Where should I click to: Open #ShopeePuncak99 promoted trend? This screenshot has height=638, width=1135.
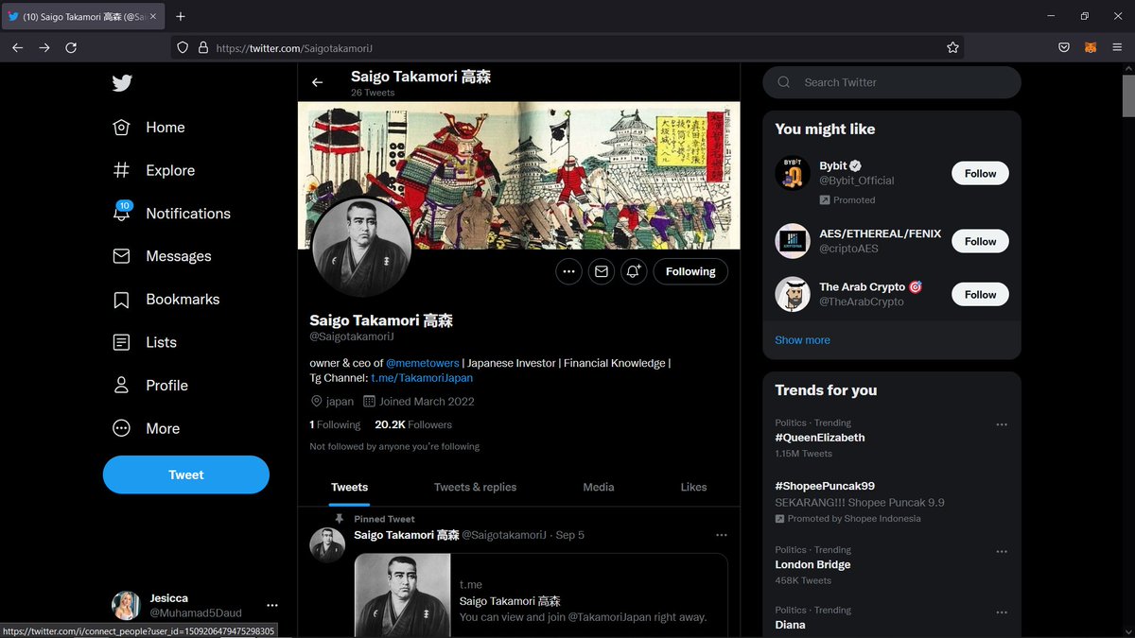[x=825, y=486]
